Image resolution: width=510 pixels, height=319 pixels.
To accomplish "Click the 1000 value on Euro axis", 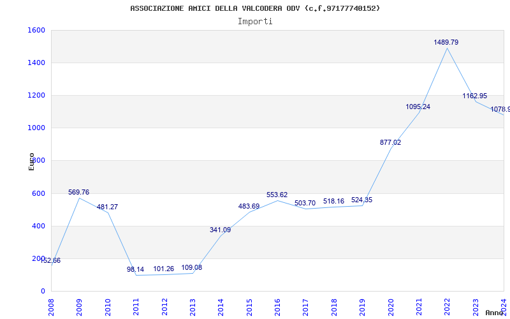I will [x=36, y=128].
